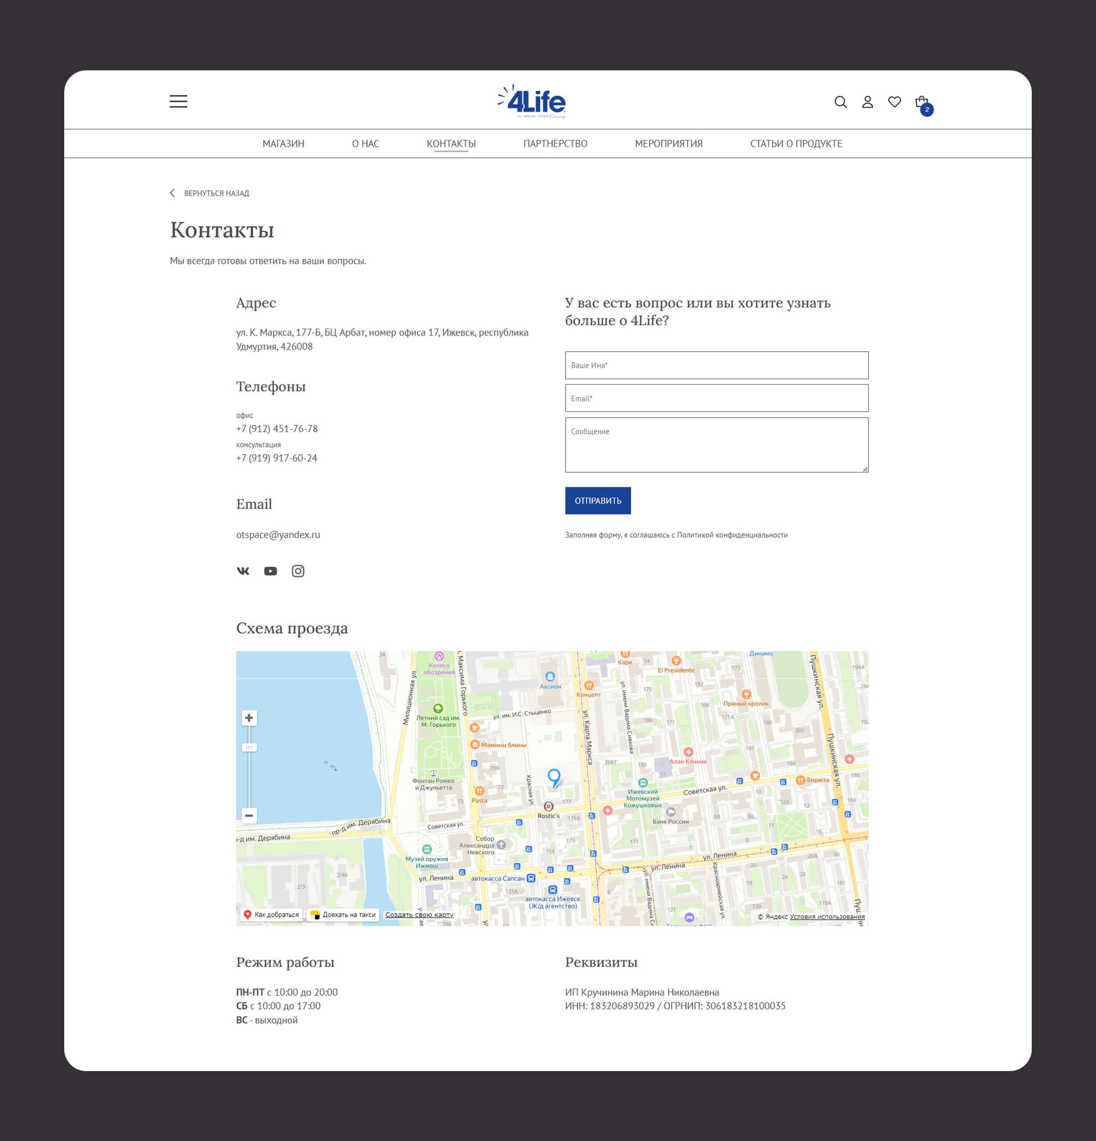Open the user account icon
Viewport: 1096px width, 1141px height.
pyautogui.click(x=867, y=102)
